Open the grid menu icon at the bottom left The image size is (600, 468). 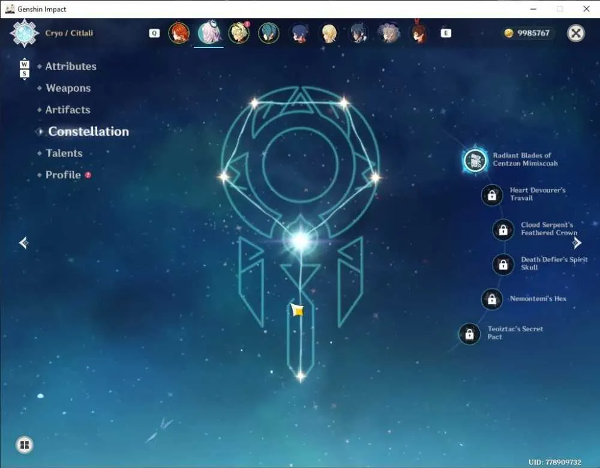tap(25, 445)
